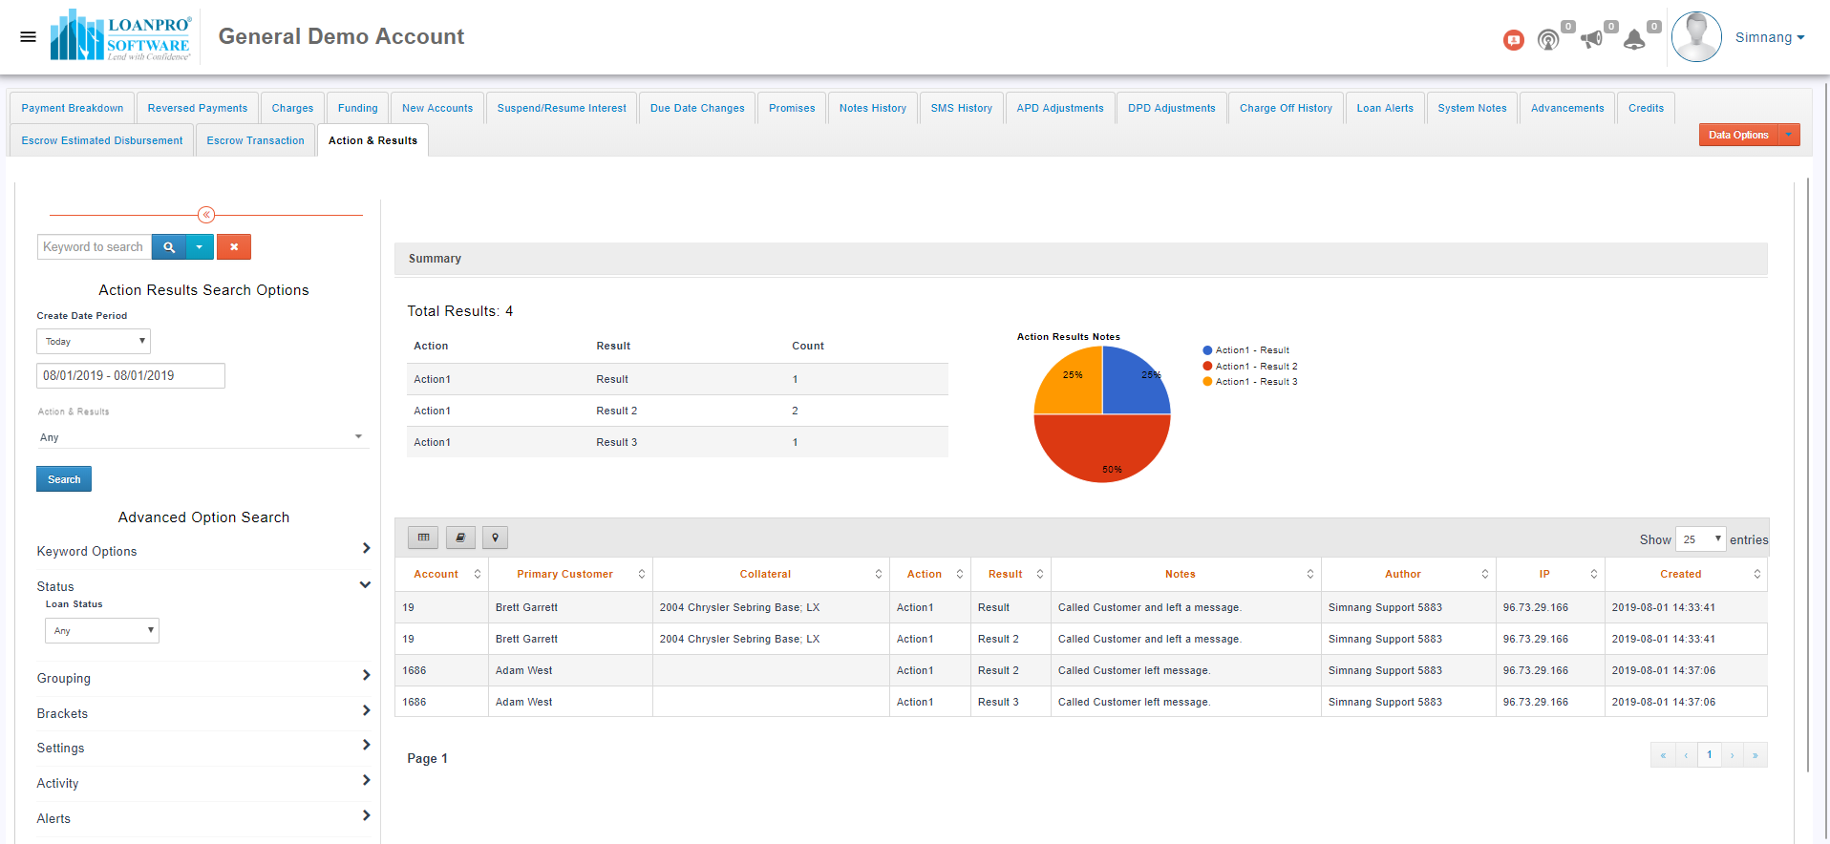Click the Keyword to search field

pyautogui.click(x=94, y=247)
